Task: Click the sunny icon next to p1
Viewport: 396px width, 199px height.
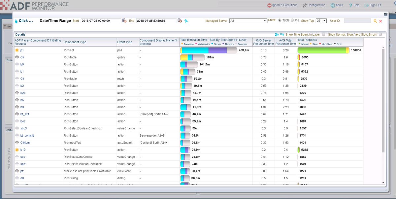Action: [17, 50]
